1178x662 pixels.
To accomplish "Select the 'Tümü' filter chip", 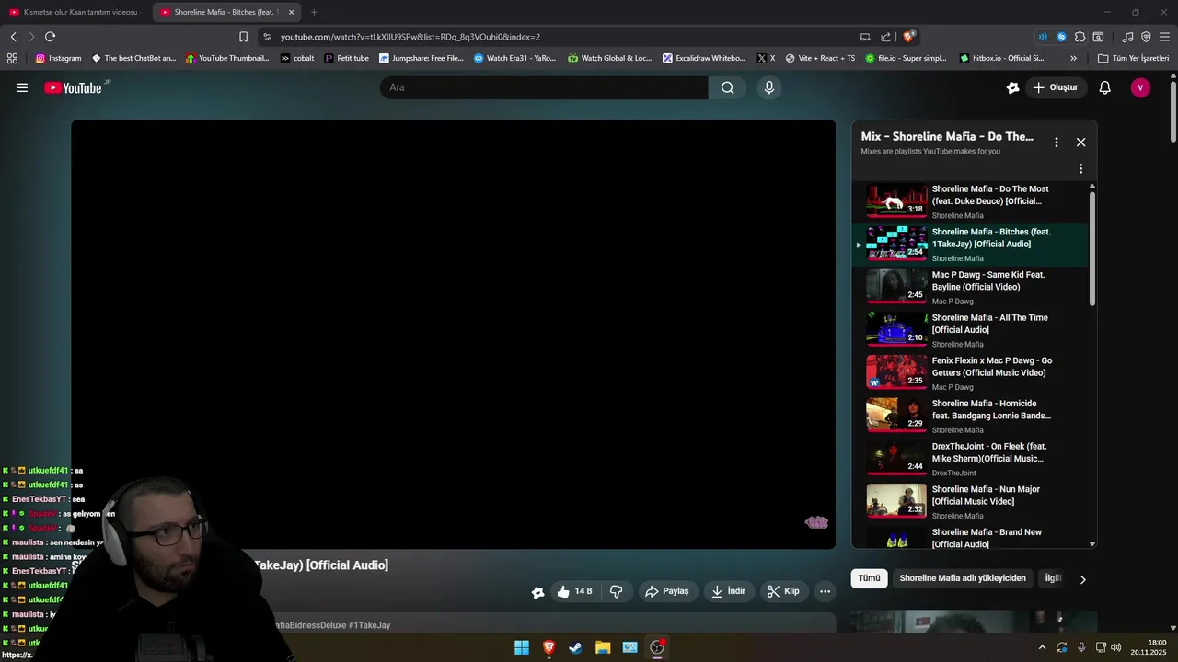I will tap(870, 578).
